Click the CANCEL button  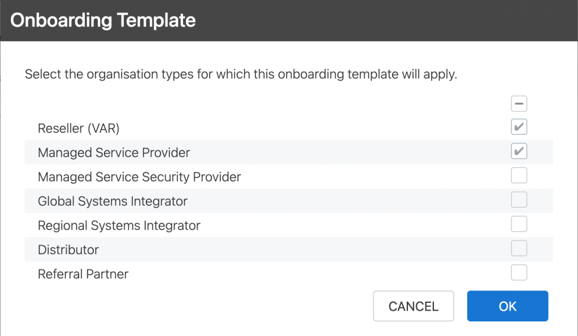click(413, 306)
